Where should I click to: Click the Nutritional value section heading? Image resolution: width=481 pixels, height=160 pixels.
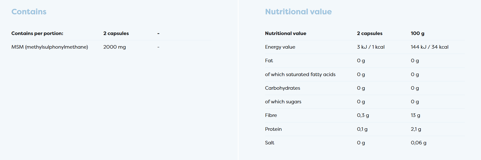point(298,12)
